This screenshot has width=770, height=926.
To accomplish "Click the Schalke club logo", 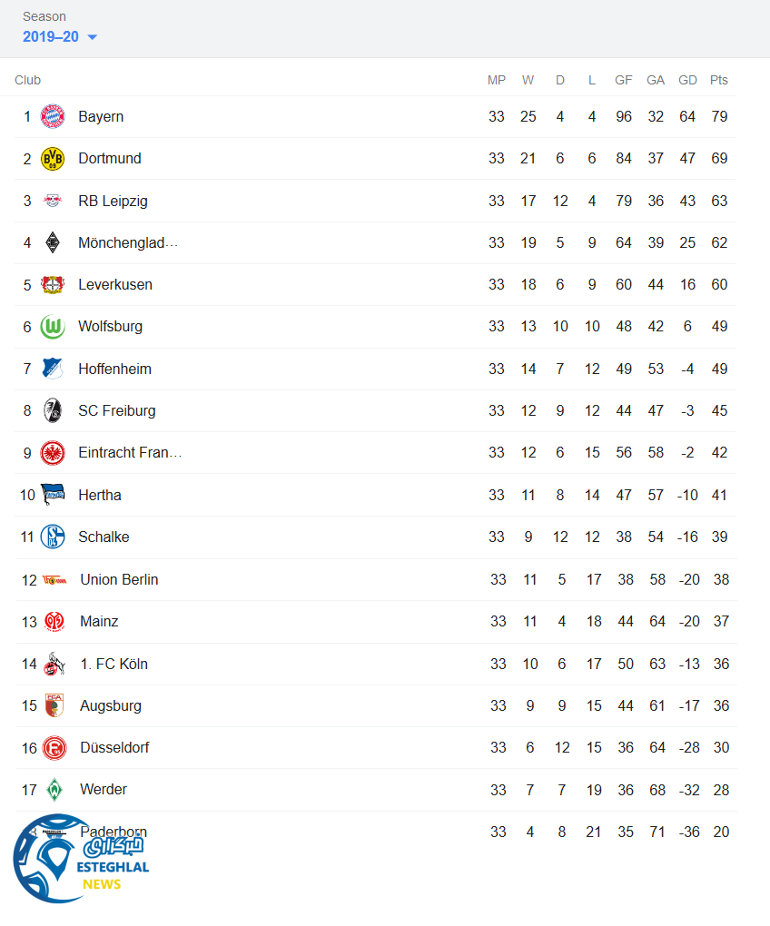I will pyautogui.click(x=53, y=537).
